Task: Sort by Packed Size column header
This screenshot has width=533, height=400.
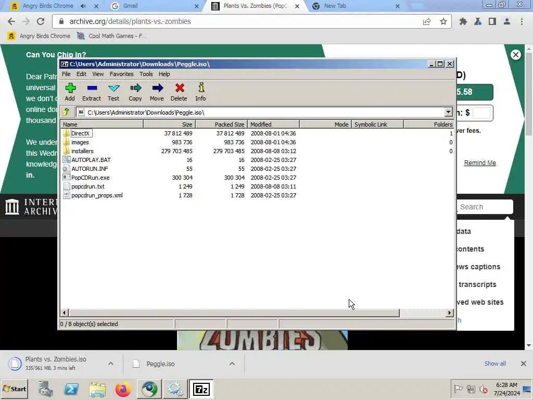Action: [x=221, y=124]
